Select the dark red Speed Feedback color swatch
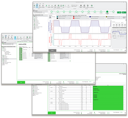Screen dimensions: 128x118 [74, 17]
